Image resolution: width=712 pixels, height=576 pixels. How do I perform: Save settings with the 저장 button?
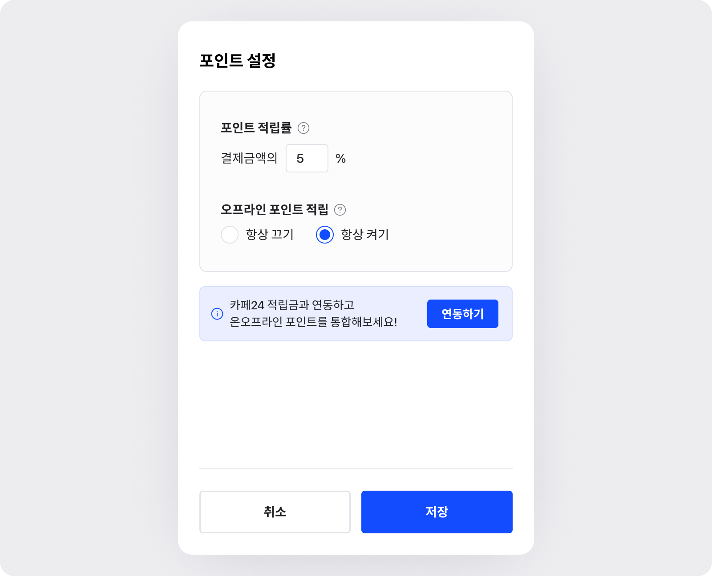(x=437, y=512)
